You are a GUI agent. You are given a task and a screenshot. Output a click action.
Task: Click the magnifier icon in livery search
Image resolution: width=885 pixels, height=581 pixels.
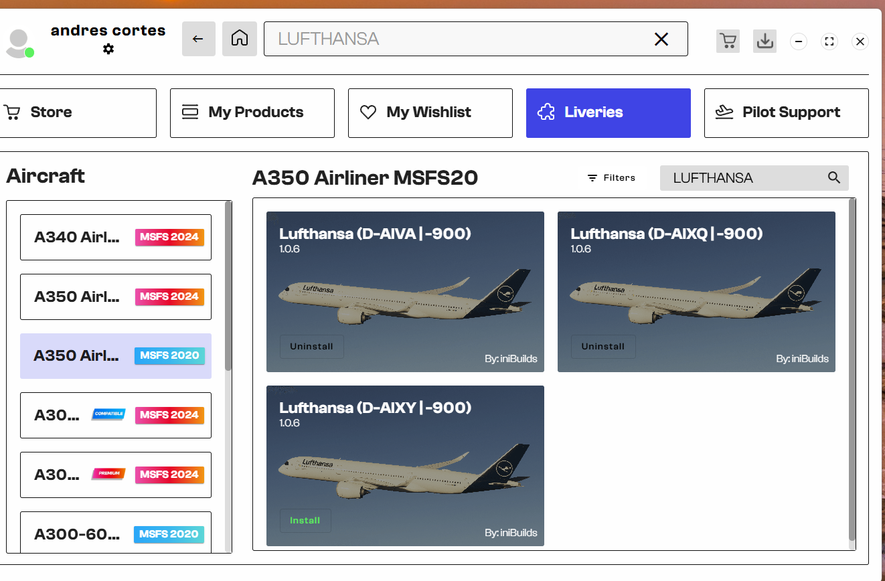pyautogui.click(x=833, y=177)
